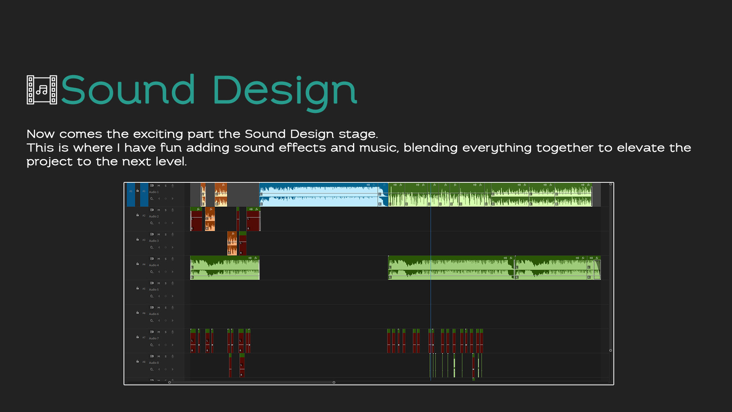Toggle track lock on Audio 1
The image size is (732, 412).
(x=138, y=191)
